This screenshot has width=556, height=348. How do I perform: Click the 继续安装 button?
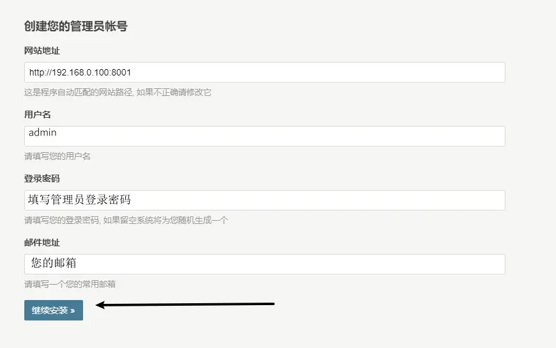[54, 310]
